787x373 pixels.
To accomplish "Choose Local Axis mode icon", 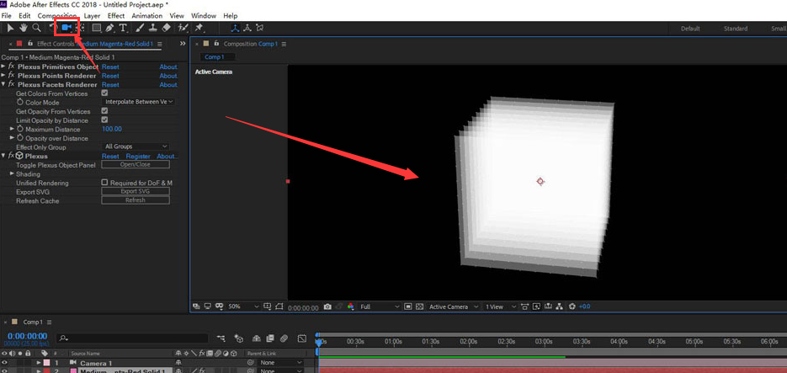I will 234,28.
